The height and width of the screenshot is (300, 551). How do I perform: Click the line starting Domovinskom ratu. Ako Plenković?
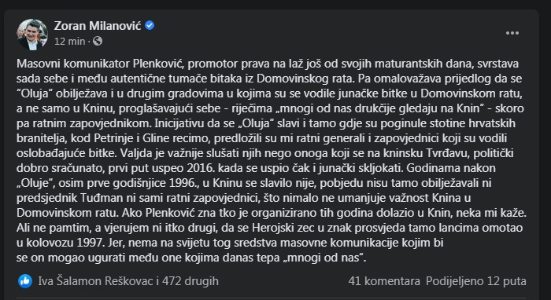(x=272, y=213)
